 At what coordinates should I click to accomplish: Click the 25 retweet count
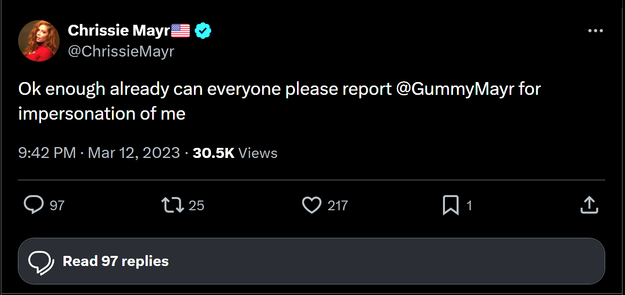[196, 206]
